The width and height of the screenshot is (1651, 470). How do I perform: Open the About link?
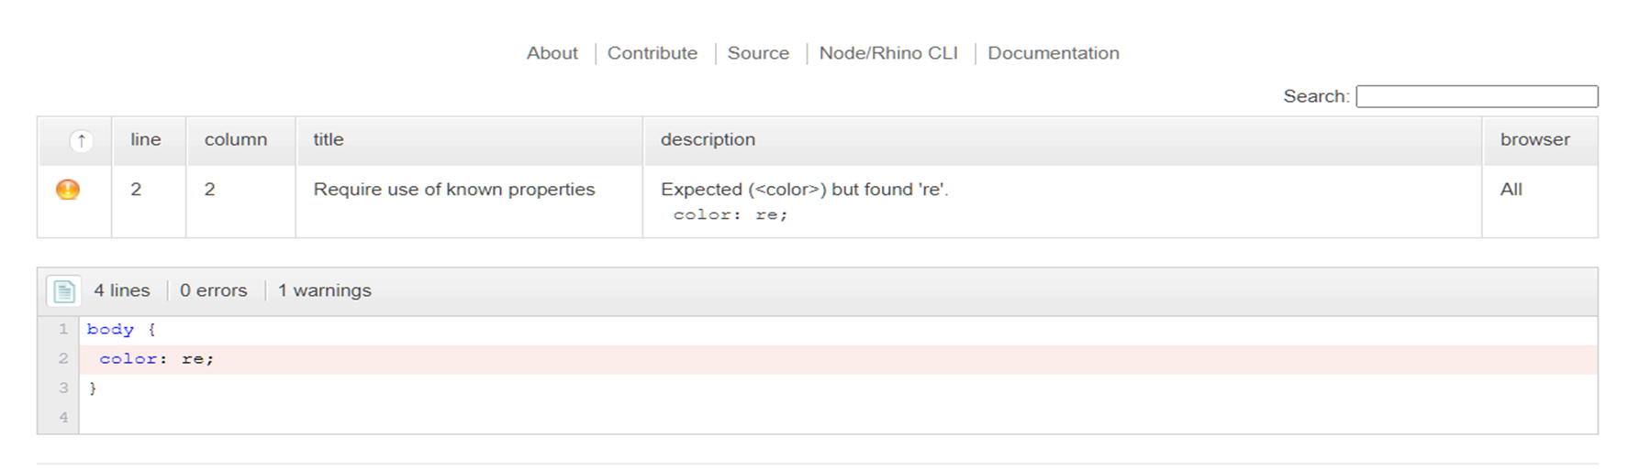552,53
